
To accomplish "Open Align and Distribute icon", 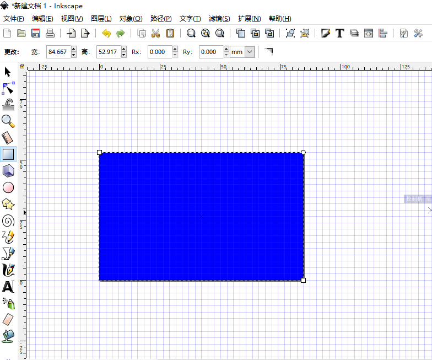I will [x=383, y=33].
